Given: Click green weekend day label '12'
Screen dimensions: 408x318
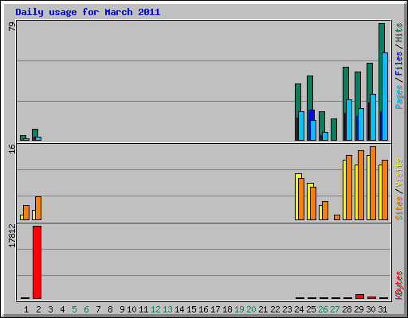Looking at the screenshot, I should [x=155, y=309].
